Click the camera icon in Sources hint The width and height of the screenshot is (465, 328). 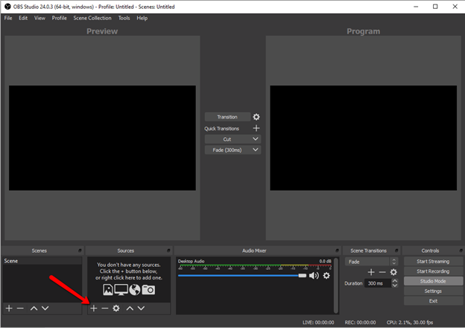point(148,290)
